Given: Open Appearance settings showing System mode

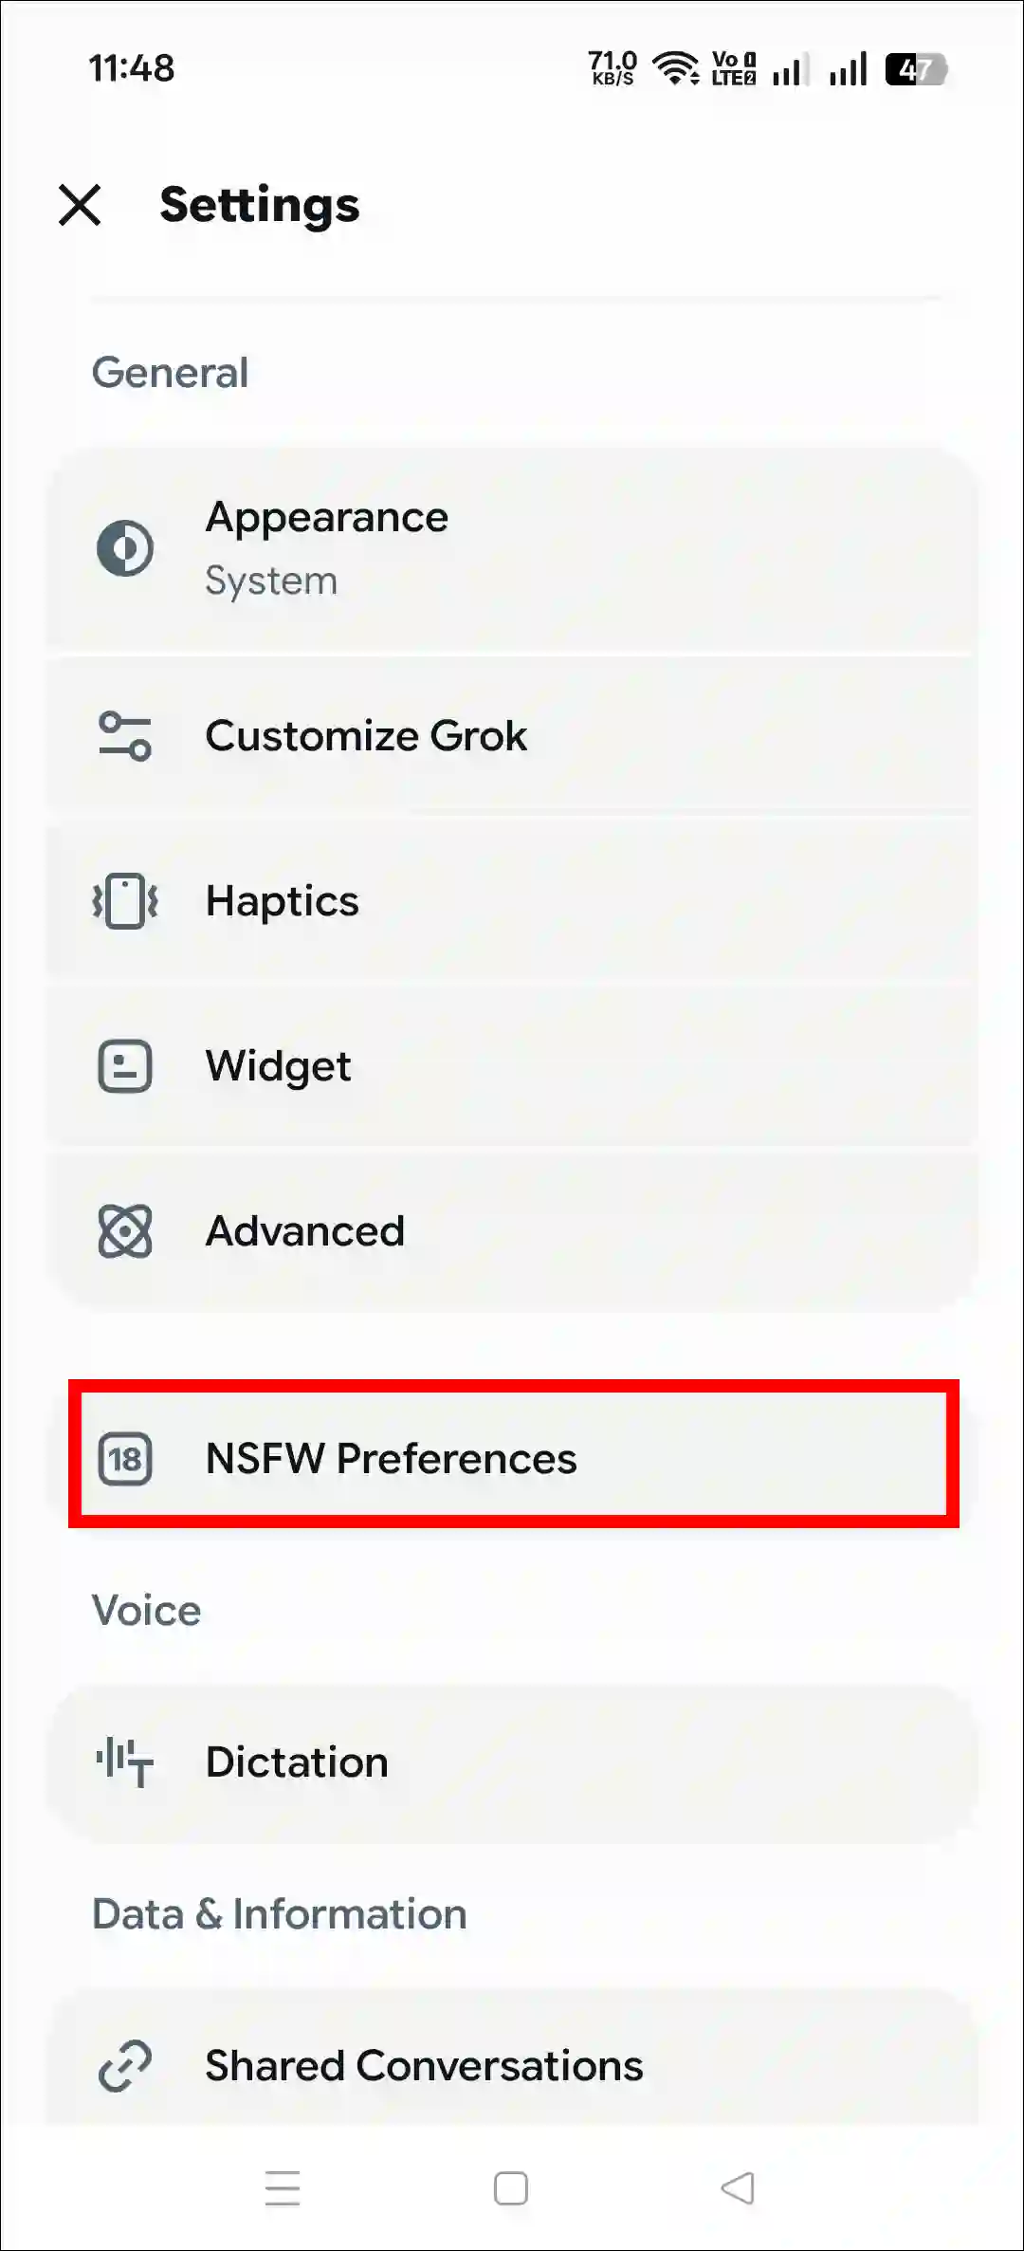Looking at the screenshot, I should point(512,547).
